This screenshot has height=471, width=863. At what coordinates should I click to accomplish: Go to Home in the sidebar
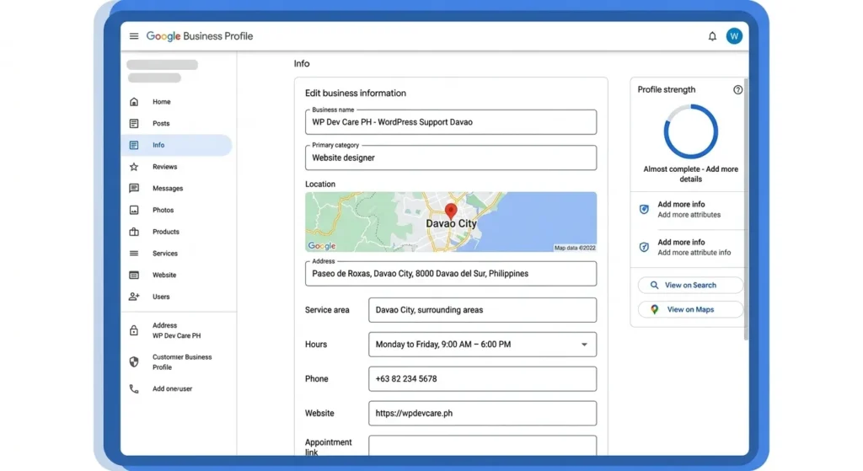(x=177, y=102)
